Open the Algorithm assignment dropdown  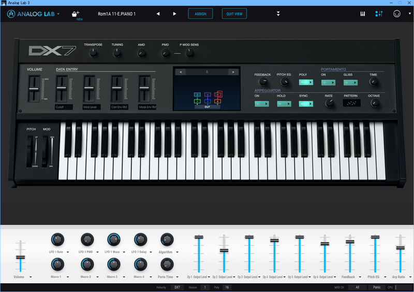pos(177,252)
